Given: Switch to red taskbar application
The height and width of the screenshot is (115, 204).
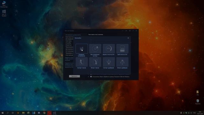Looking at the screenshot, I should click(x=49, y=113).
